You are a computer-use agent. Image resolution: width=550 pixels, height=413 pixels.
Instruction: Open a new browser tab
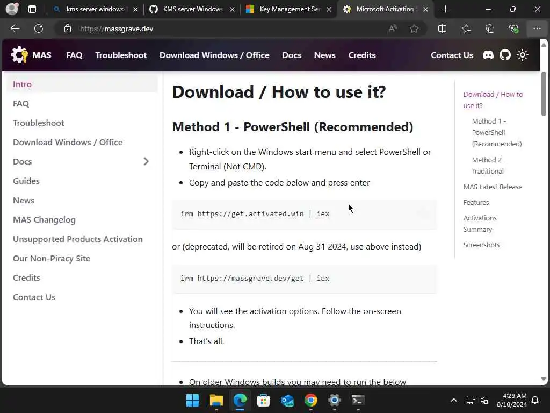pyautogui.click(x=445, y=9)
